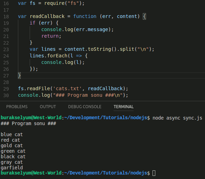Click '### Program sonu ###' terminal output

tap(28, 123)
